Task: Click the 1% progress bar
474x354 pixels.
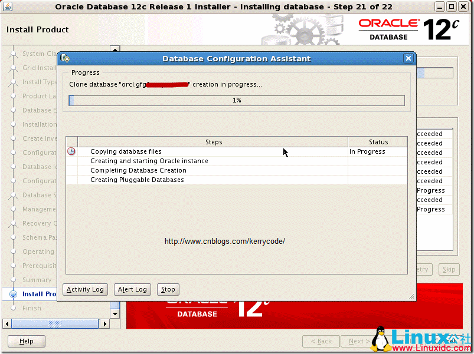Action: coord(237,100)
